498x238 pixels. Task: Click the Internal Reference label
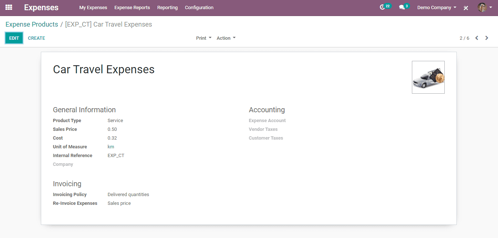coord(73,156)
